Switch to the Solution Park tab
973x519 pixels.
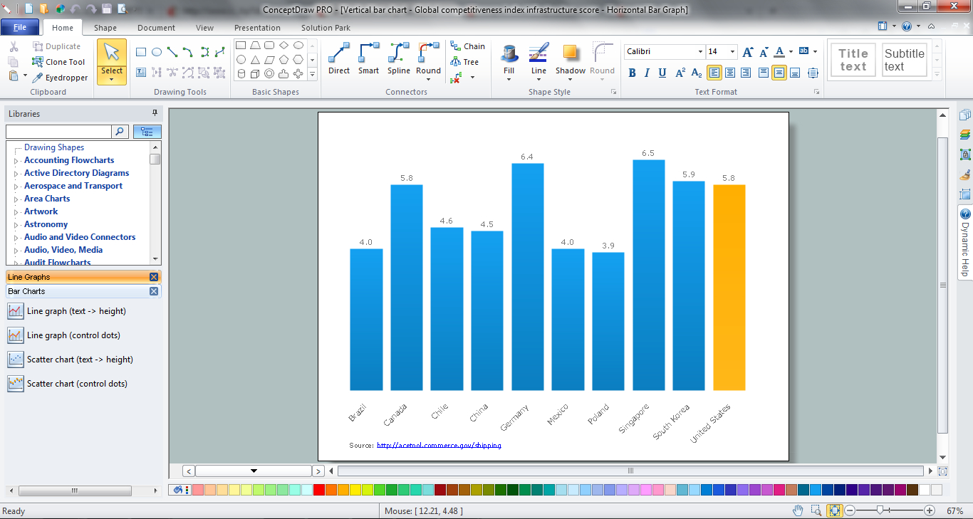(326, 28)
